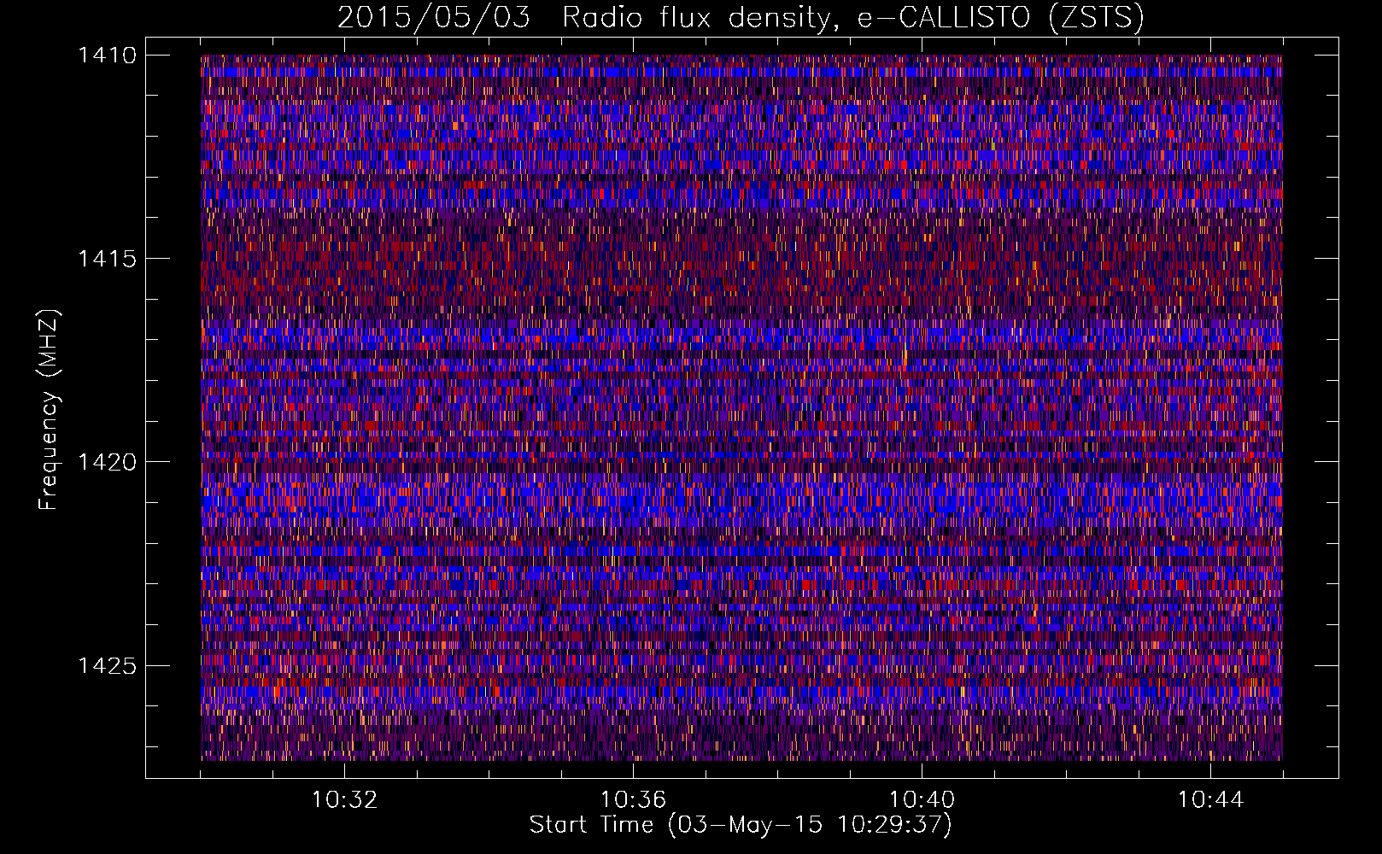Screen dimensions: 1382x854
Task: Click the 1415 frequency tick label
Action: pos(107,259)
